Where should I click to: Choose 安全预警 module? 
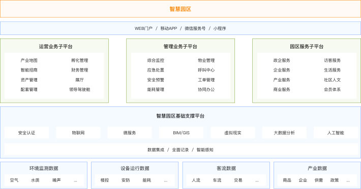point(156,80)
